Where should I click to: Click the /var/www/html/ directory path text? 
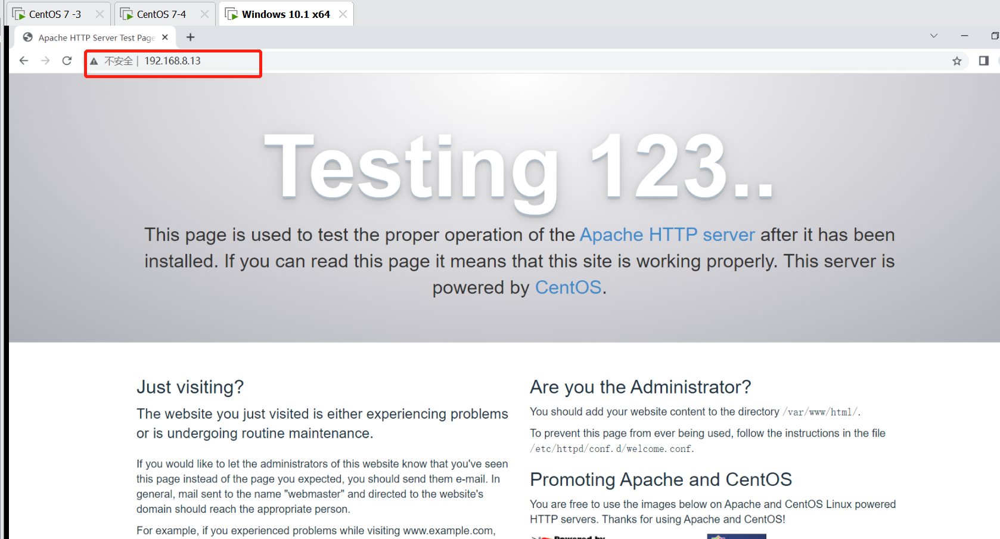click(820, 412)
